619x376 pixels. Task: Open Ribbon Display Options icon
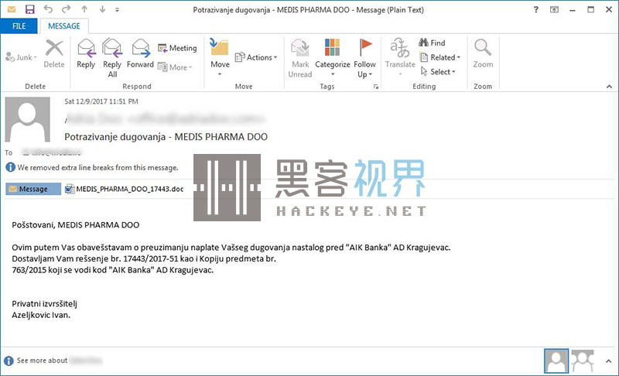tap(554, 9)
